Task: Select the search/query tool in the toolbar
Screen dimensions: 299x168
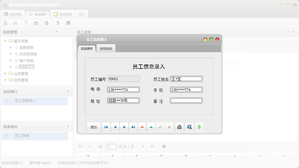Action: point(5,23)
